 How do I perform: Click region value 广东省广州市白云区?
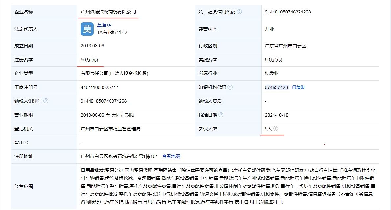tap(285, 46)
